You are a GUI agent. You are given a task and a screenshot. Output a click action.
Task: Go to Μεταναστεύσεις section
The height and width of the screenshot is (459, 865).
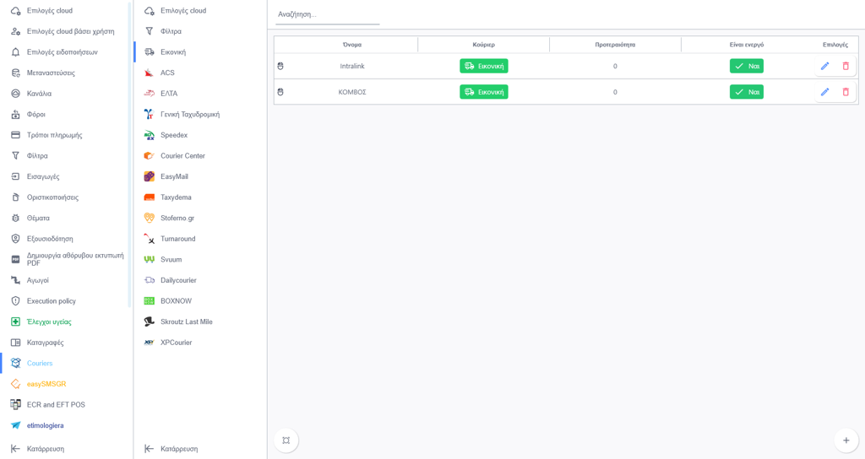(x=51, y=73)
